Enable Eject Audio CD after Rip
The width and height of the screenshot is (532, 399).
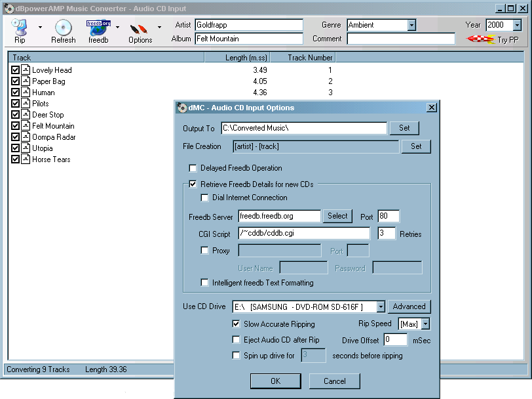237,340
